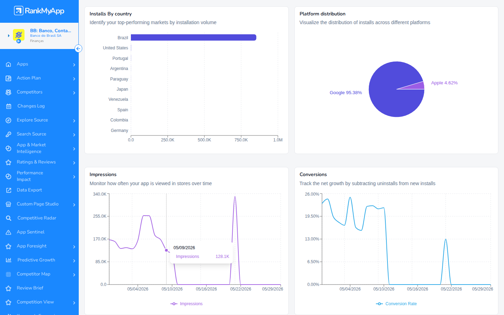Click the Competition View star icon
The image size is (504, 315).
[8, 302]
